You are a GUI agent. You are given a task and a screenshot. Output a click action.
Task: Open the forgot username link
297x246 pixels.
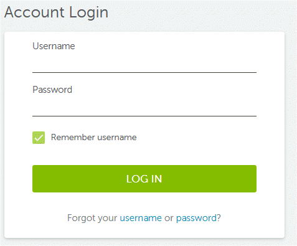pyautogui.click(x=141, y=218)
